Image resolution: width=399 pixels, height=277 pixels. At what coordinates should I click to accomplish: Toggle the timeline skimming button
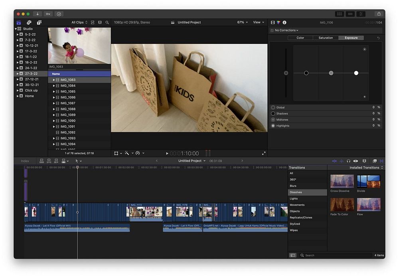pyautogui.click(x=334, y=161)
